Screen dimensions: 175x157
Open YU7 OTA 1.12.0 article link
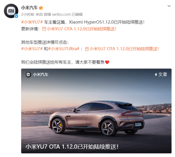tap(81, 29)
